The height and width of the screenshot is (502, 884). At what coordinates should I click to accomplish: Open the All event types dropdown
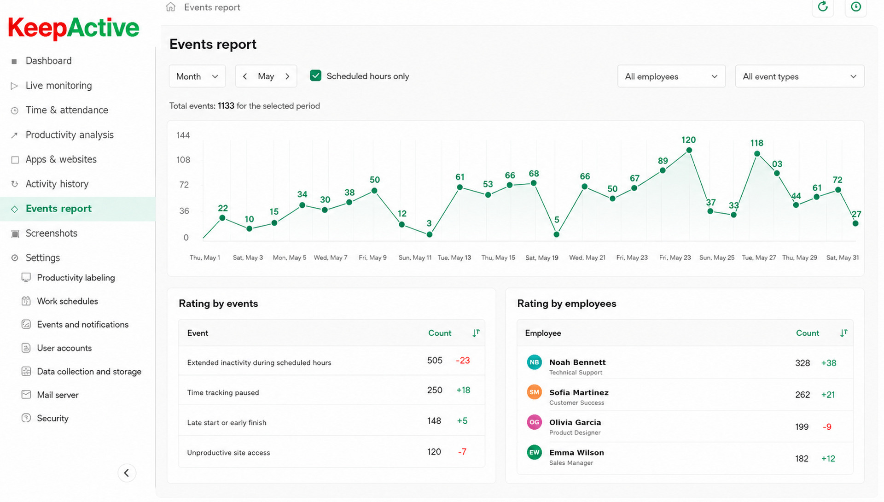(800, 76)
